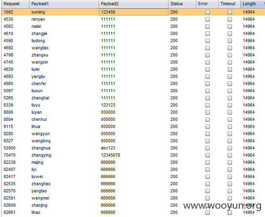Image resolution: width=265 pixels, height=217 pixels.
Task: Click the yangtao payload cell
Action: click(x=39, y=191)
